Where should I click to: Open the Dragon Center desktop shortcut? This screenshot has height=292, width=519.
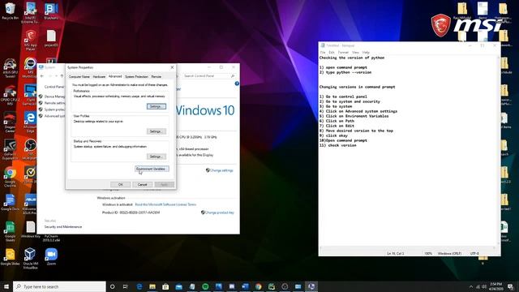[x=10, y=122]
